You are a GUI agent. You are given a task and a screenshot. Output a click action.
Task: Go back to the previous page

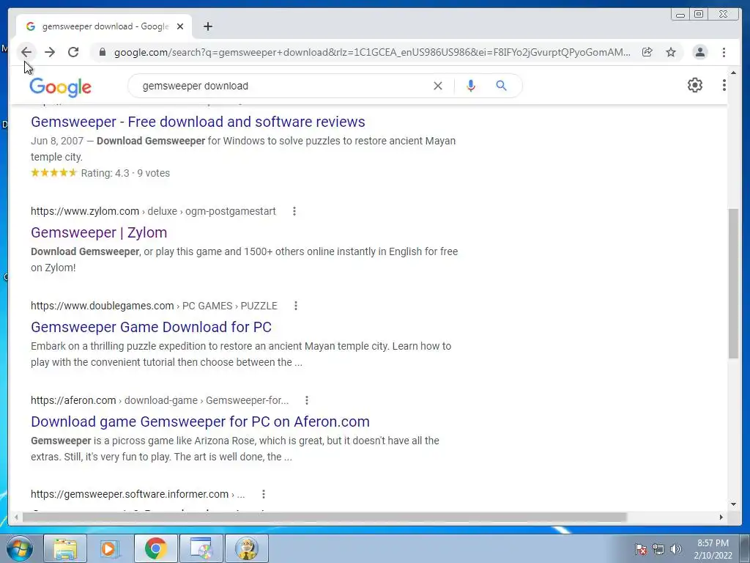coord(26,52)
